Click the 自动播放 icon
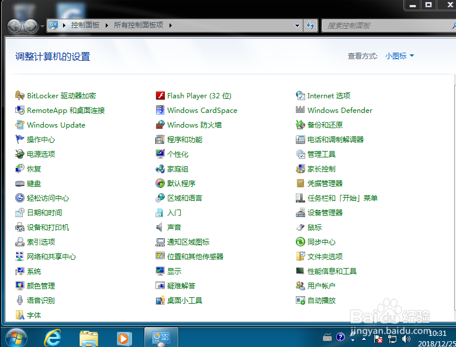Screen dimensions: 456x347 (300, 300)
